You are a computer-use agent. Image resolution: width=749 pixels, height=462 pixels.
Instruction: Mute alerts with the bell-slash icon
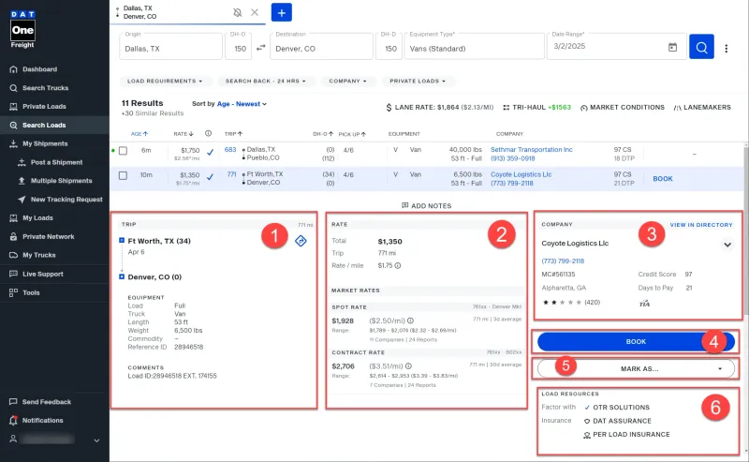[x=238, y=12]
